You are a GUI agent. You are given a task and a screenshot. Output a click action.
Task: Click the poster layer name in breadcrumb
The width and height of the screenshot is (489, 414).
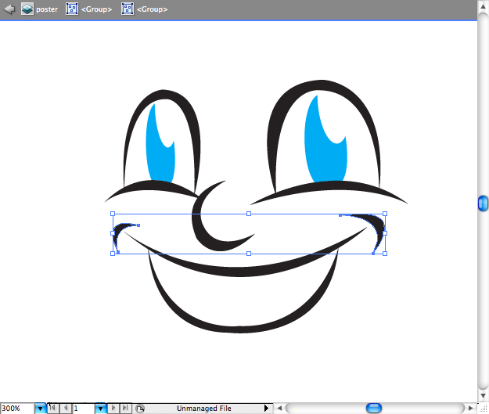(x=47, y=9)
